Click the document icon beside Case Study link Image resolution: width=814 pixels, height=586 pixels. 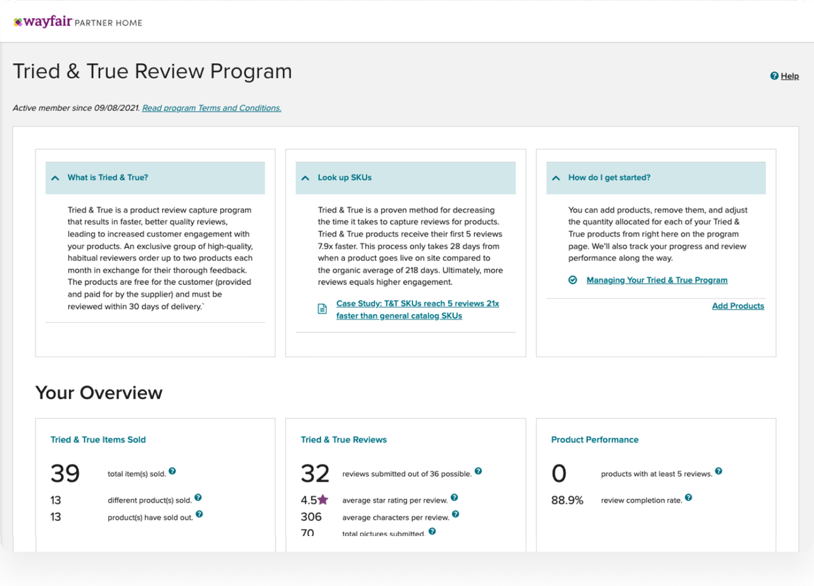(x=322, y=309)
